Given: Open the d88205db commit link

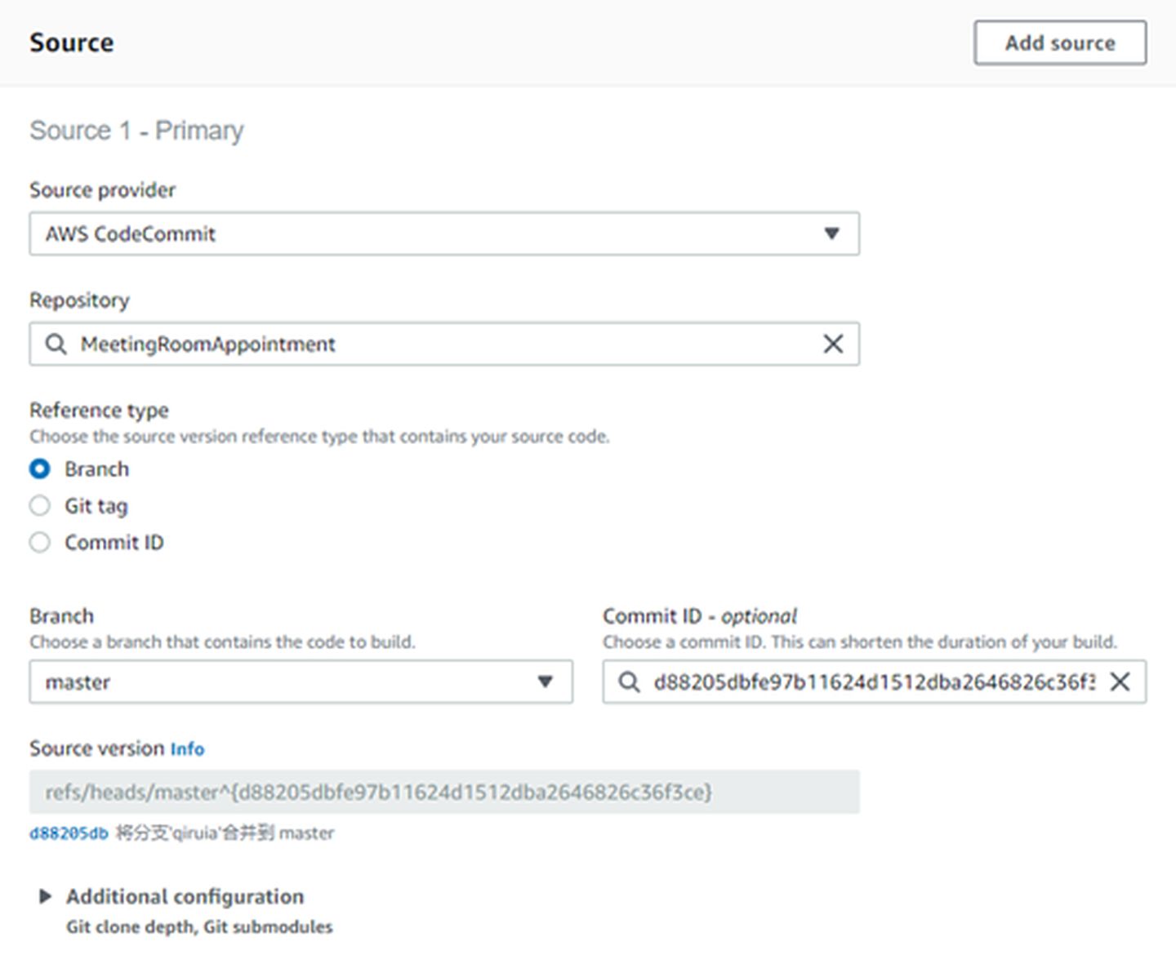Looking at the screenshot, I should pos(69,833).
